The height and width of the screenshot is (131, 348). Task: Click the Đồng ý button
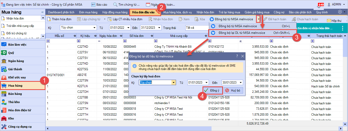tap(212, 90)
